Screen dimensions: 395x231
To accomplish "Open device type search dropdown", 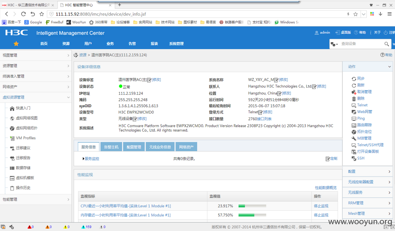I will point(334,44).
